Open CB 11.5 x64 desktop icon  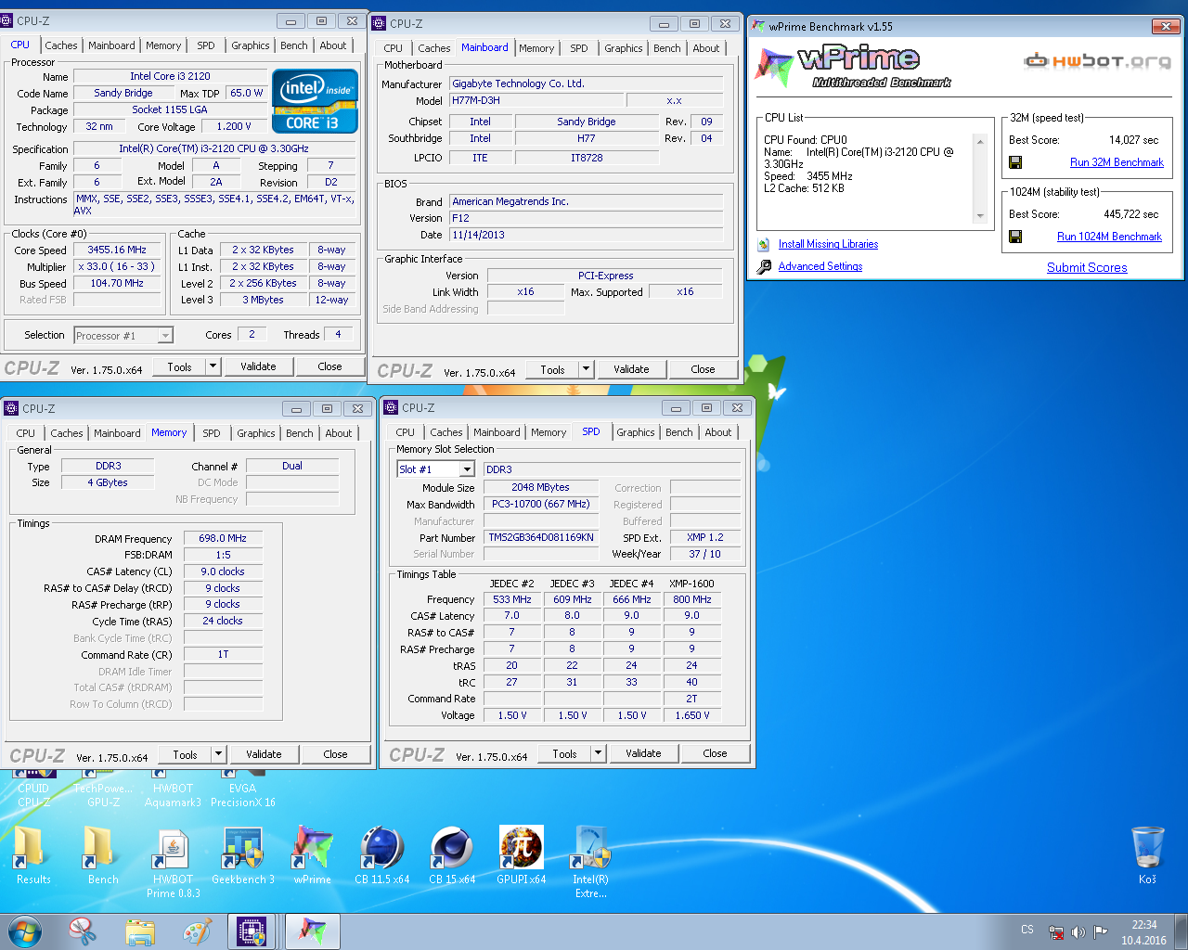click(x=381, y=854)
